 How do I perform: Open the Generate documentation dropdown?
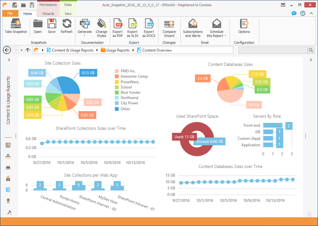click(x=85, y=28)
